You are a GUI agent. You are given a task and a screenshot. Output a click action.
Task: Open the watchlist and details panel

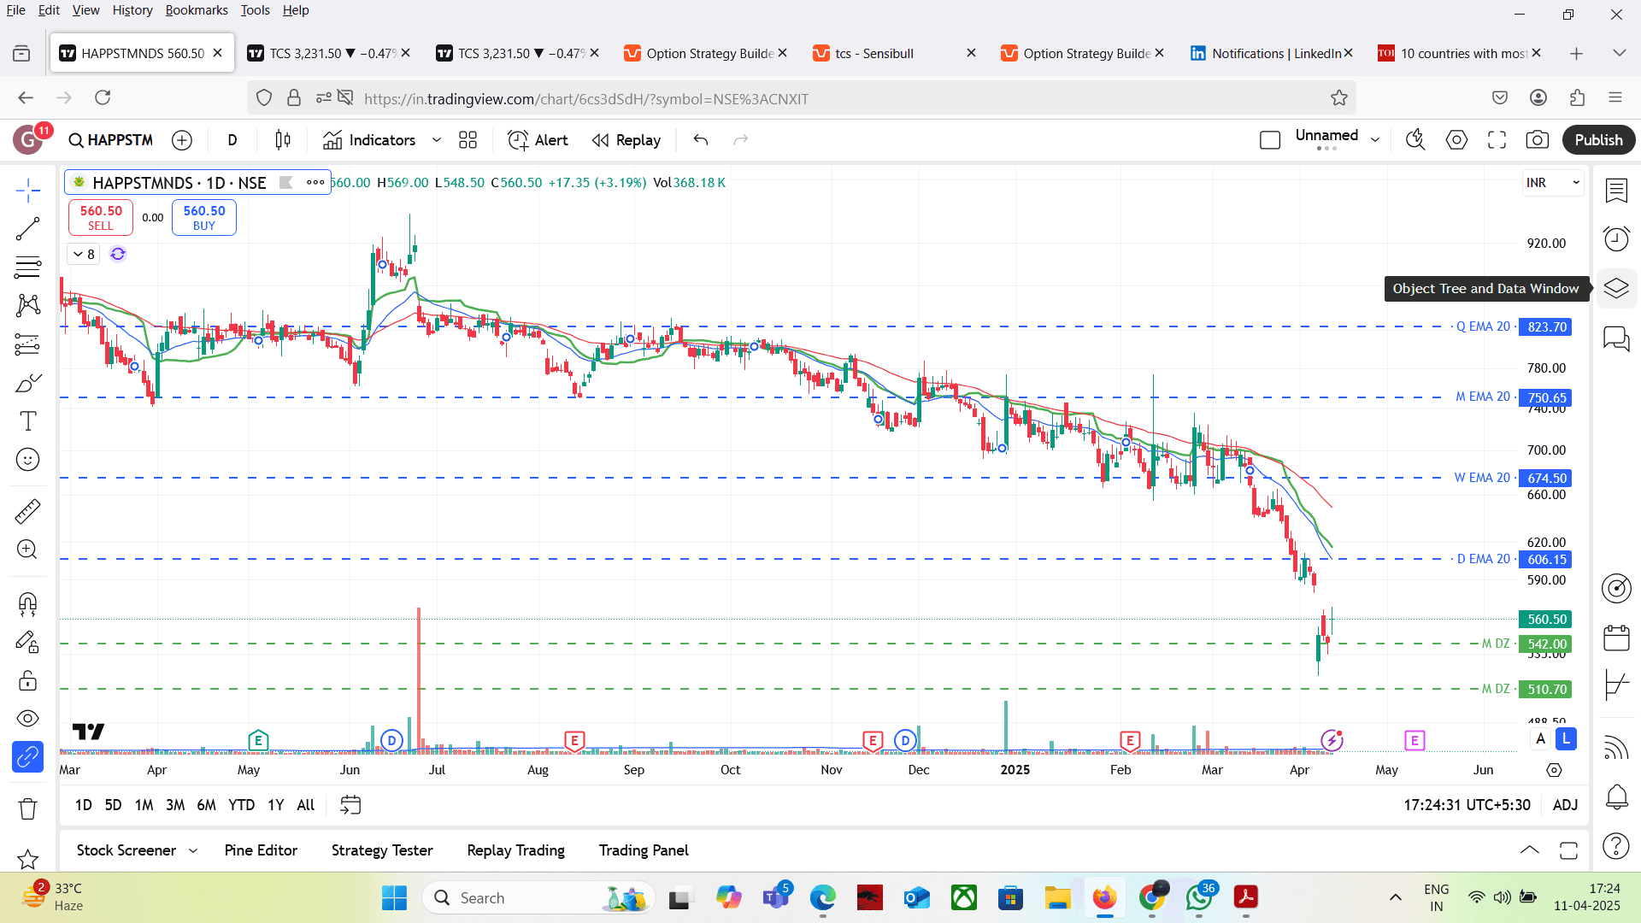[x=1616, y=191]
